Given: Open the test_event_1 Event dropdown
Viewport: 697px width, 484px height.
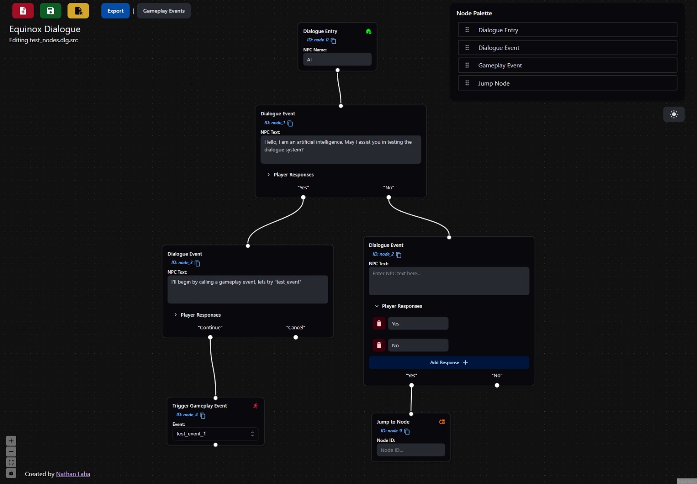Looking at the screenshot, I should tap(215, 434).
